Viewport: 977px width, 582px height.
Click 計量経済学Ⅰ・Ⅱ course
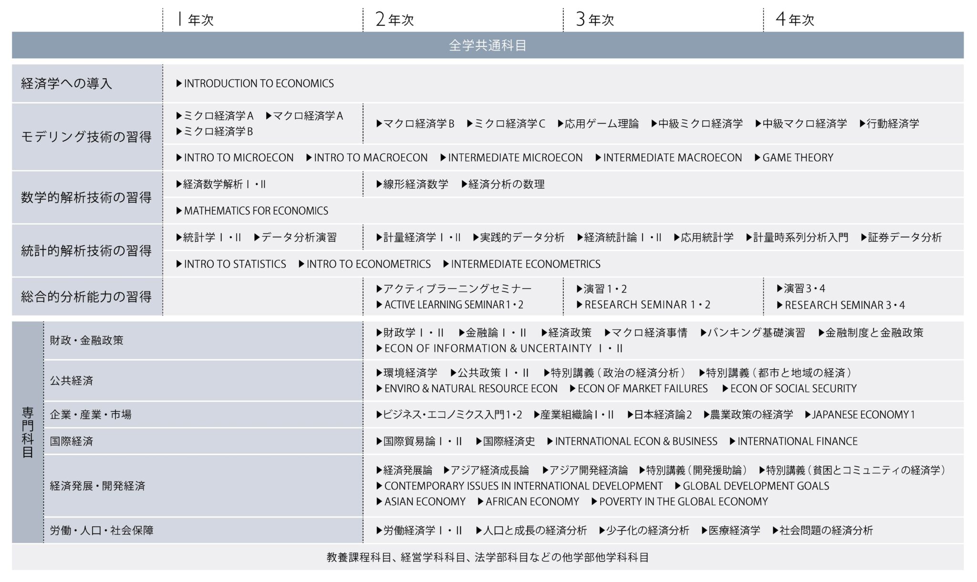418,238
